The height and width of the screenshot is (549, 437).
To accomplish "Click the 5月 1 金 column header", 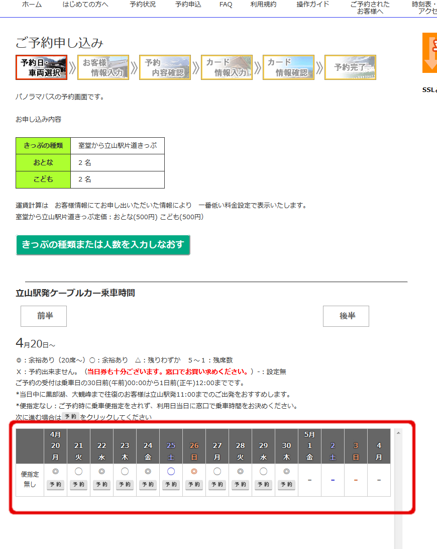I will [309, 446].
